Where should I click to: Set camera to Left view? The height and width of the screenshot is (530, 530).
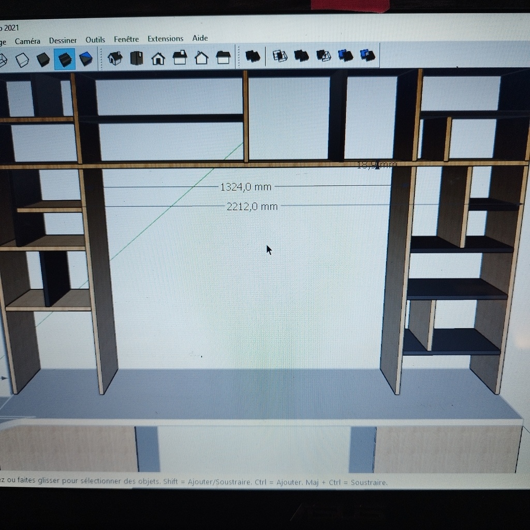[x=223, y=57]
